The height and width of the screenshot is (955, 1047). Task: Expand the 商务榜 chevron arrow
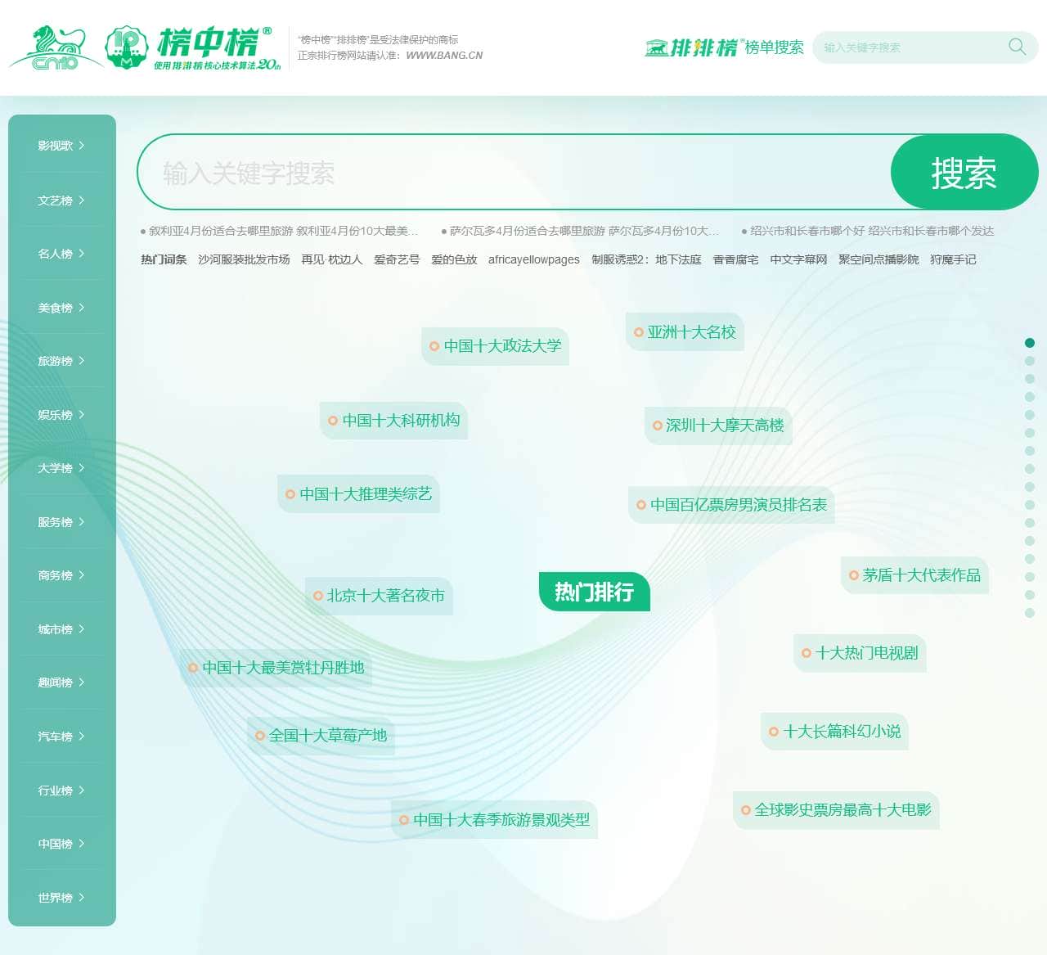coord(82,575)
